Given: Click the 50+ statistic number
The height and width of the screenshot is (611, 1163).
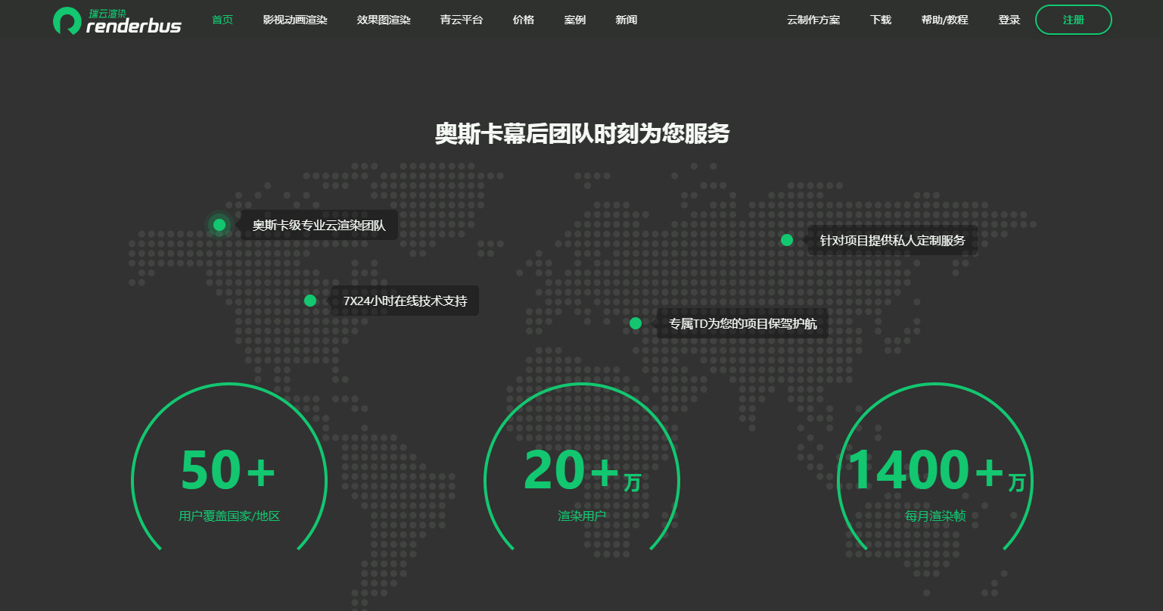Looking at the screenshot, I should 229,470.
